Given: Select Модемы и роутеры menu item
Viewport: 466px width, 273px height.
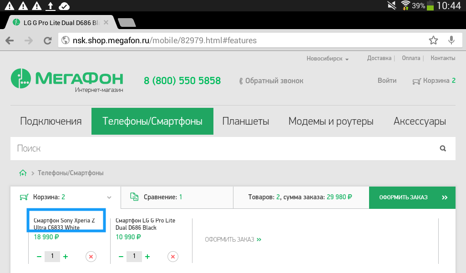Looking at the screenshot, I should coord(331,121).
